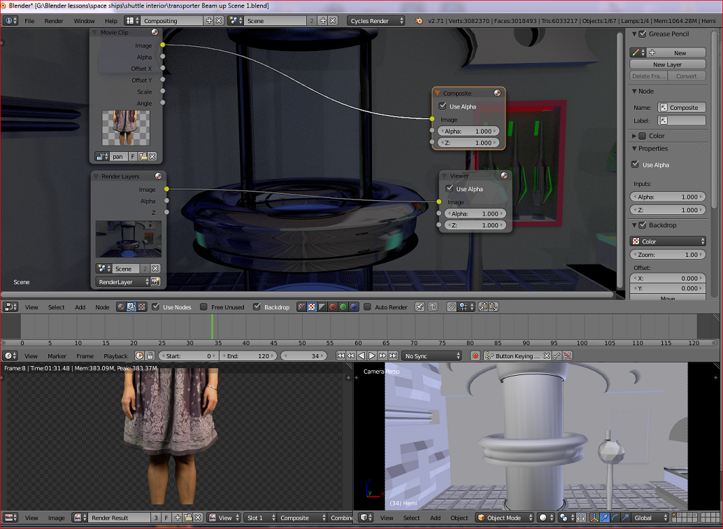
Task: Show alpha-only backdrop channel
Action: [x=322, y=307]
